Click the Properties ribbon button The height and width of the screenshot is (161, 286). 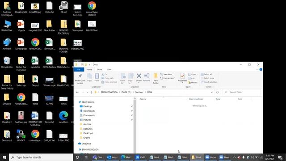point(182,78)
